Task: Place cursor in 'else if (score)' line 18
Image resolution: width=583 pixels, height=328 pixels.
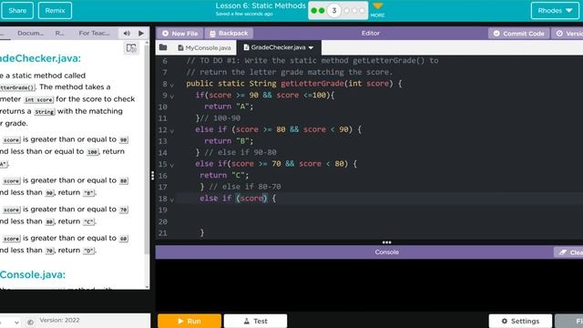Action: (x=238, y=199)
